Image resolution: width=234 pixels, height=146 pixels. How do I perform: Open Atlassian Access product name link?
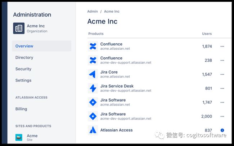point(116,130)
